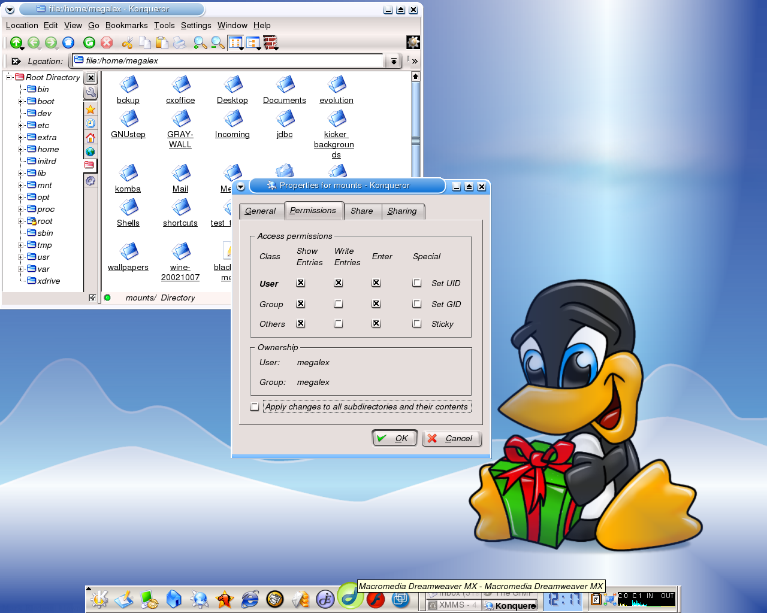Open the location bar history dropdown
Viewport: 767px width, 613px height.
(394, 61)
